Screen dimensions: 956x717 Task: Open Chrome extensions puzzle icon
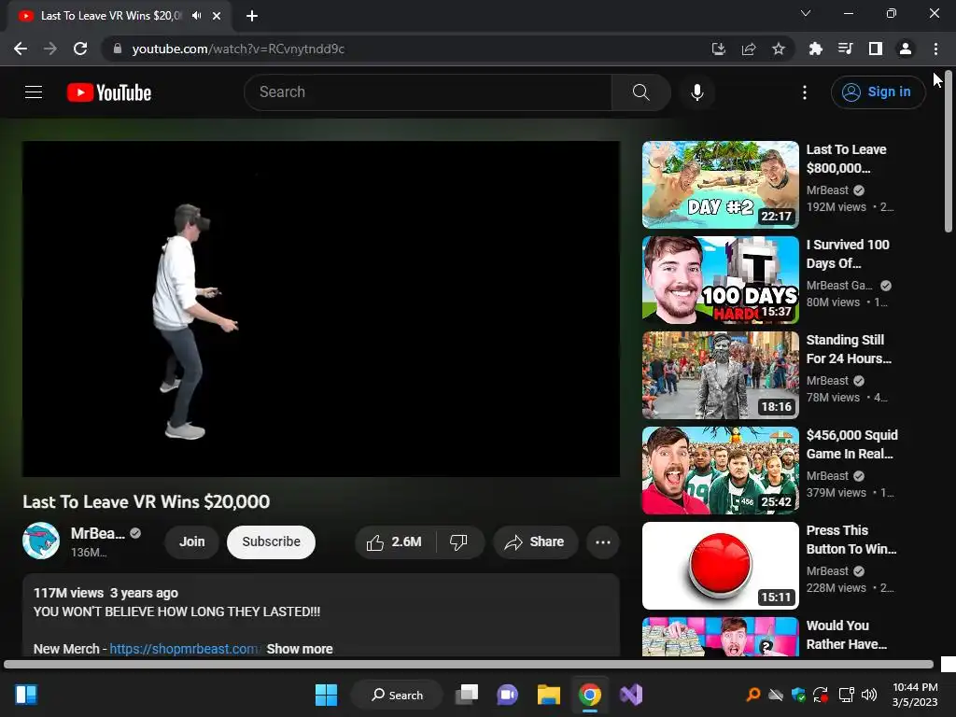point(815,49)
